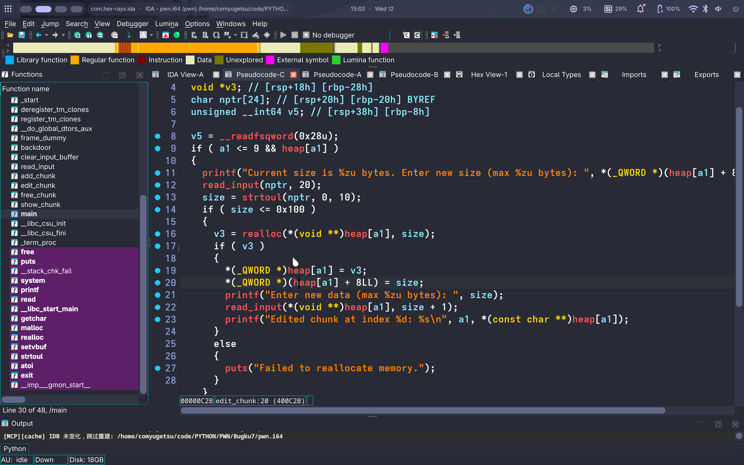
Task: Toggle breakpoint dot on line 11
Action: pyautogui.click(x=157, y=173)
